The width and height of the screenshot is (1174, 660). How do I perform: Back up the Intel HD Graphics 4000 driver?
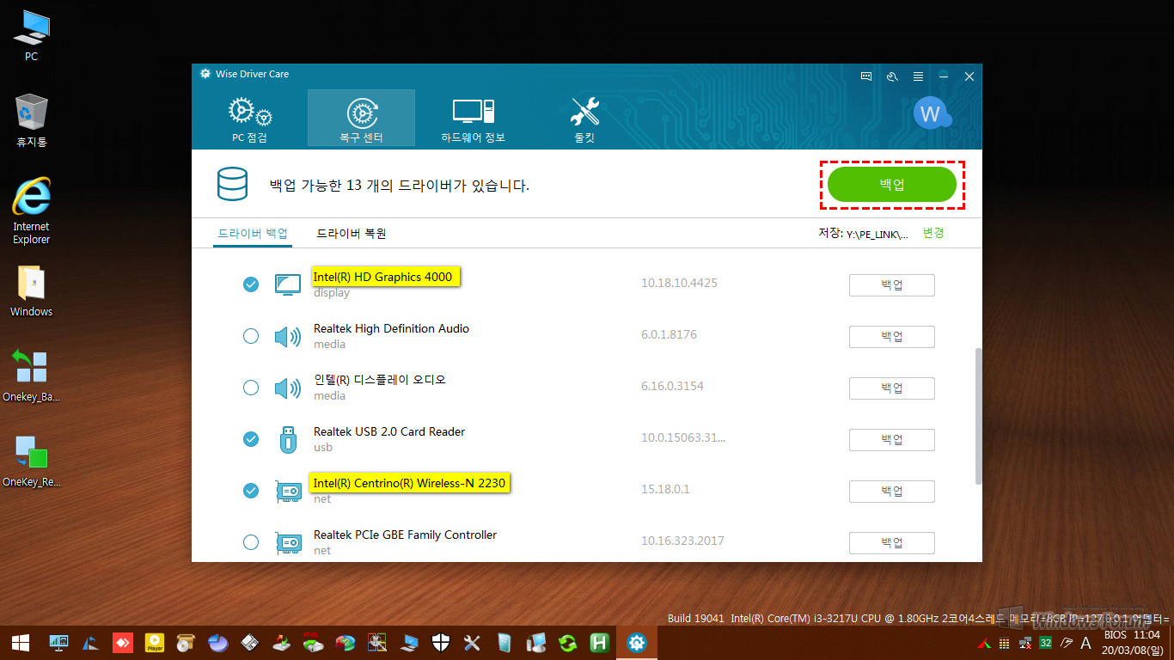(x=892, y=285)
